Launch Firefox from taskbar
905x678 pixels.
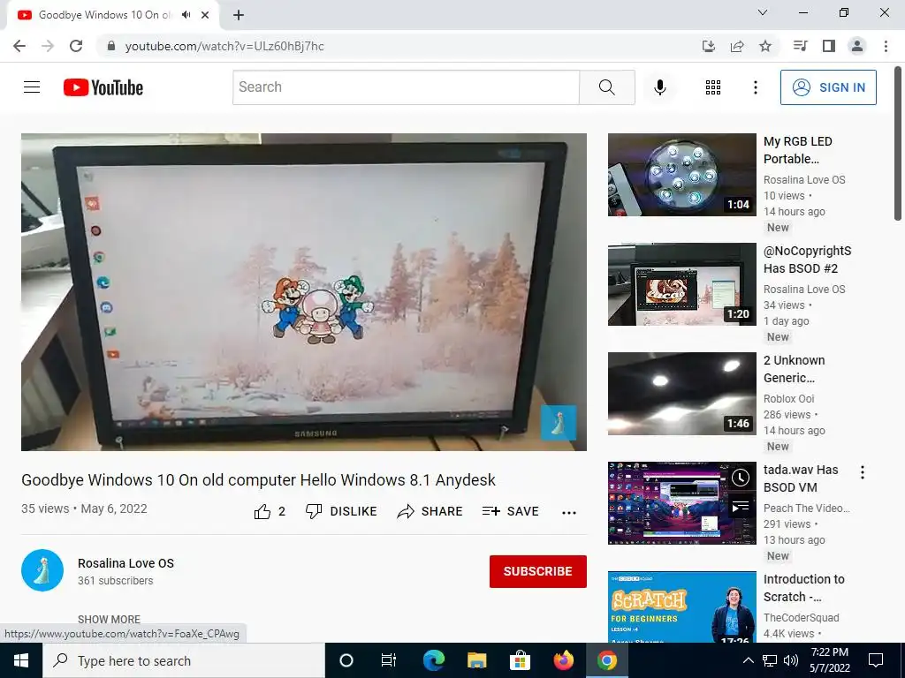click(x=563, y=660)
